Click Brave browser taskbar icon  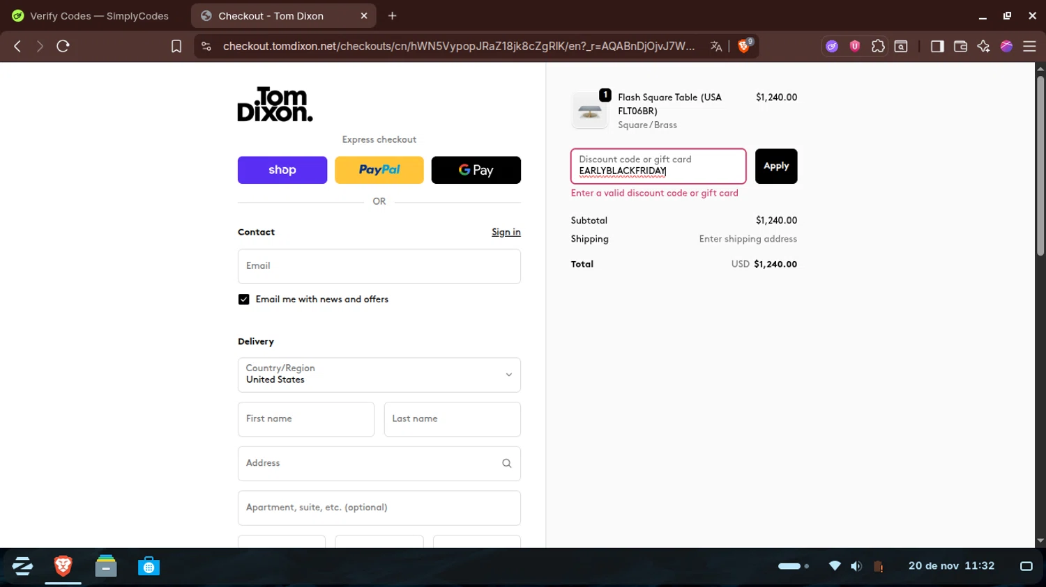[x=63, y=566]
